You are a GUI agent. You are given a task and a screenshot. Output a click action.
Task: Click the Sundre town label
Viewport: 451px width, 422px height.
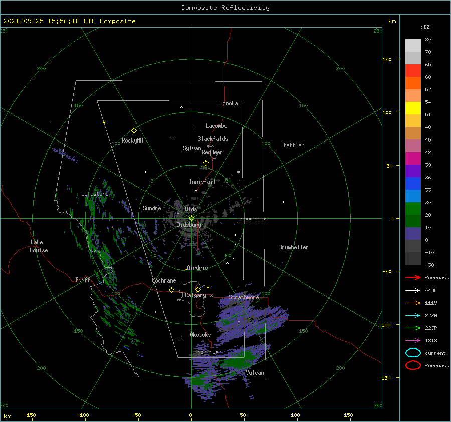pos(152,208)
